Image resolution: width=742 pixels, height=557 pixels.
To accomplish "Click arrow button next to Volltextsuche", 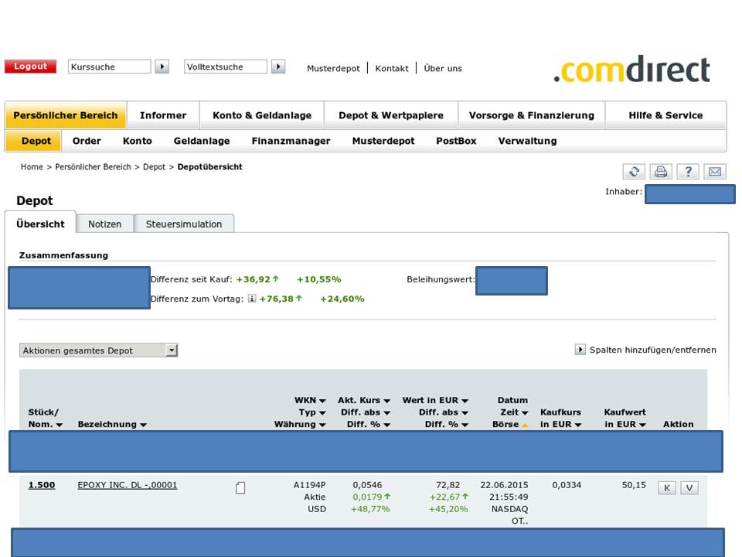I will (x=278, y=67).
